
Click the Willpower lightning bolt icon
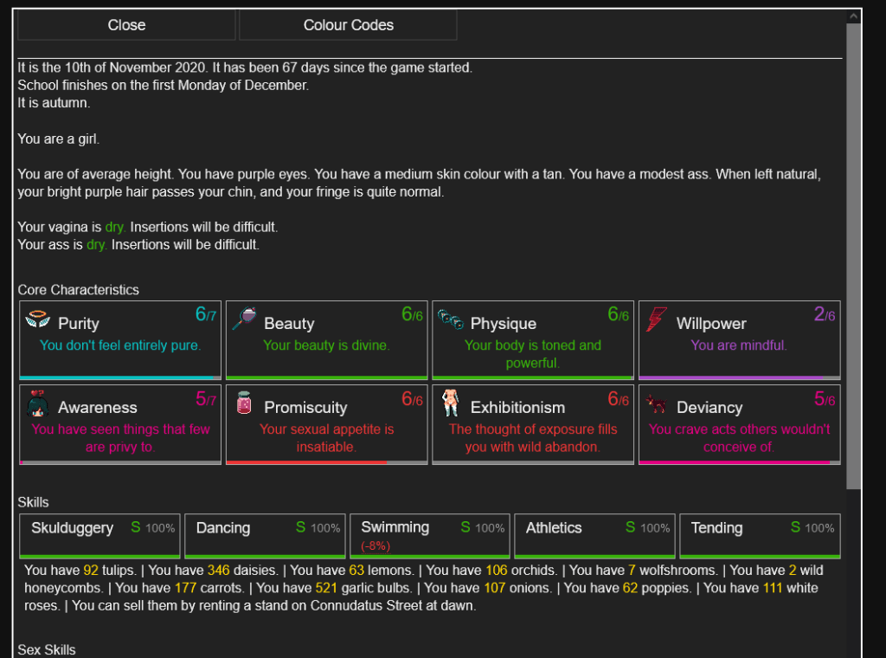point(657,319)
